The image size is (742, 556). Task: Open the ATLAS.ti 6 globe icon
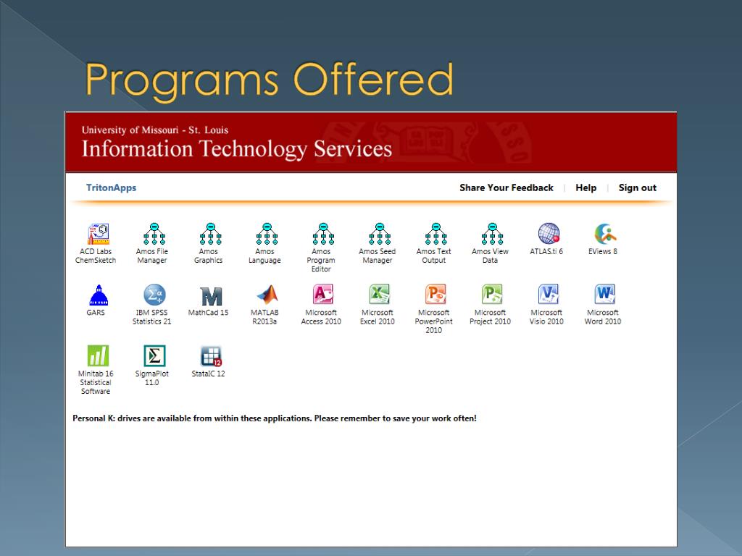point(549,234)
